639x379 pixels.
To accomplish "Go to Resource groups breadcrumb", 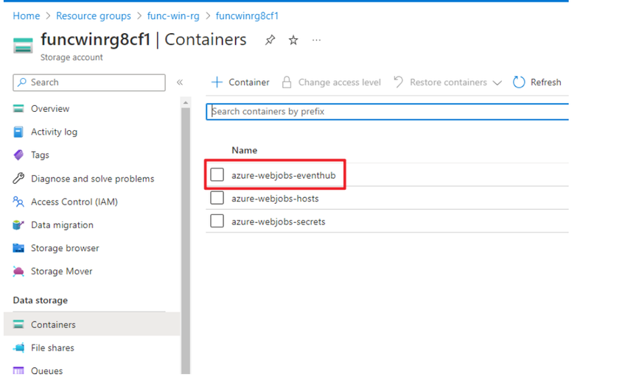I will [x=94, y=16].
